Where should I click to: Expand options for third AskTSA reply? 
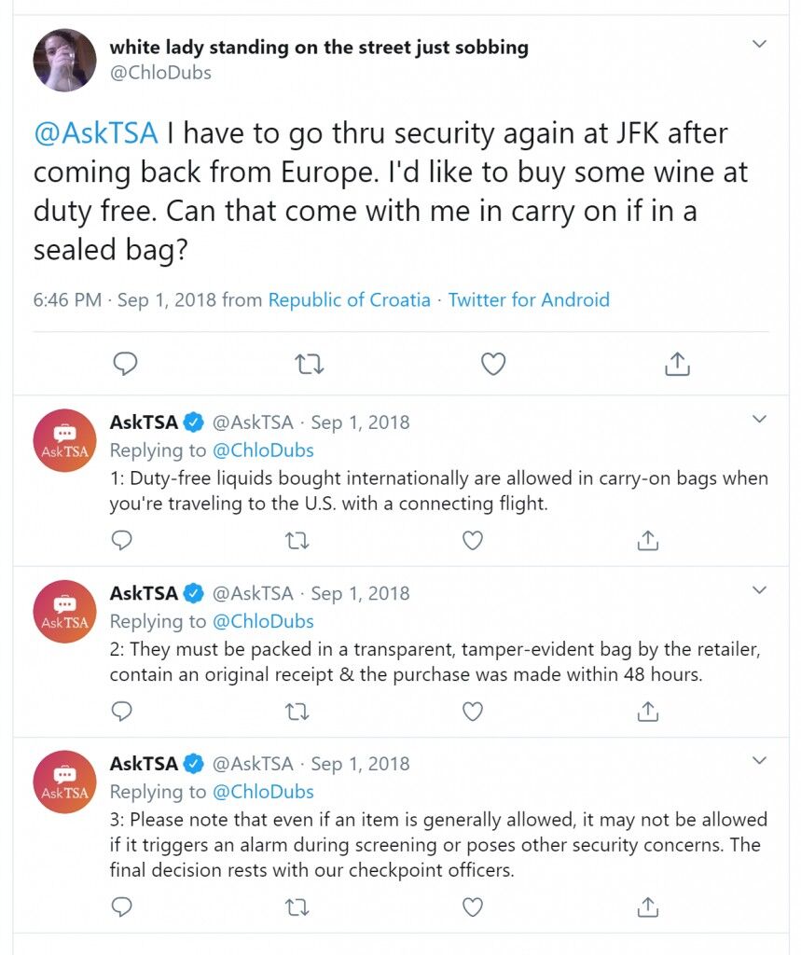point(759,761)
